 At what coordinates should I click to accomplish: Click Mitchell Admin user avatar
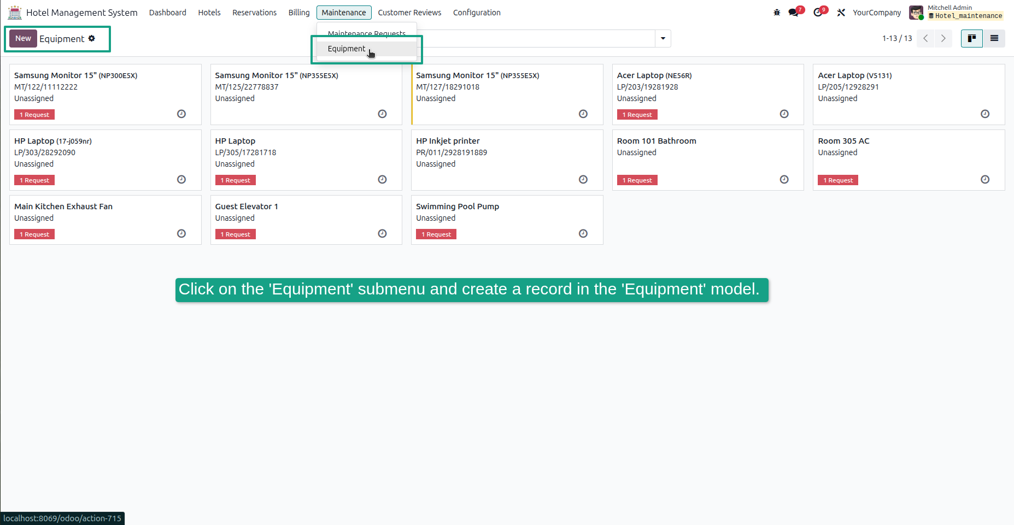[916, 12]
